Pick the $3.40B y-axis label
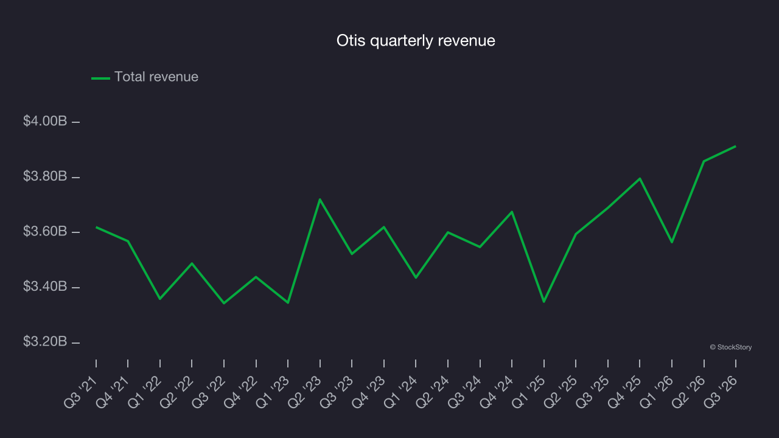This screenshot has width=779, height=438. point(45,287)
